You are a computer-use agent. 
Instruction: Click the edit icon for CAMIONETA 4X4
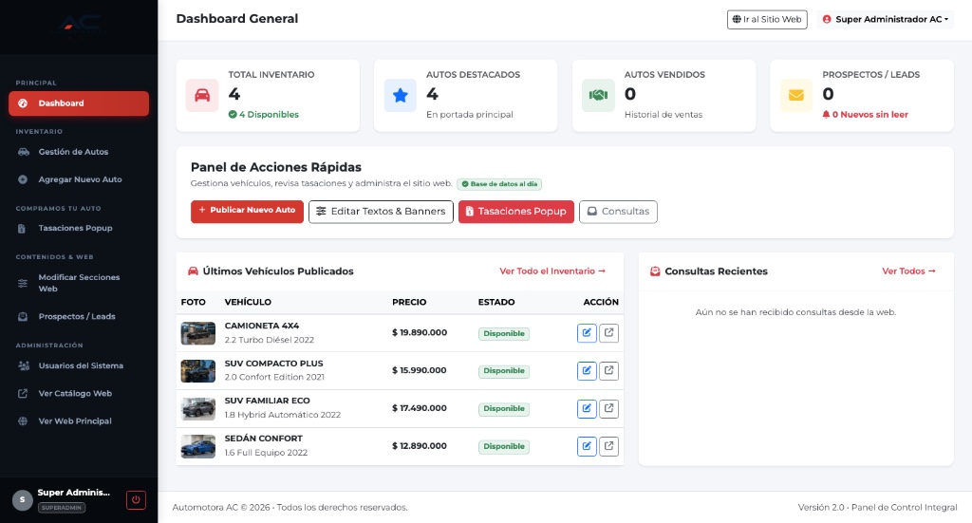click(x=587, y=333)
